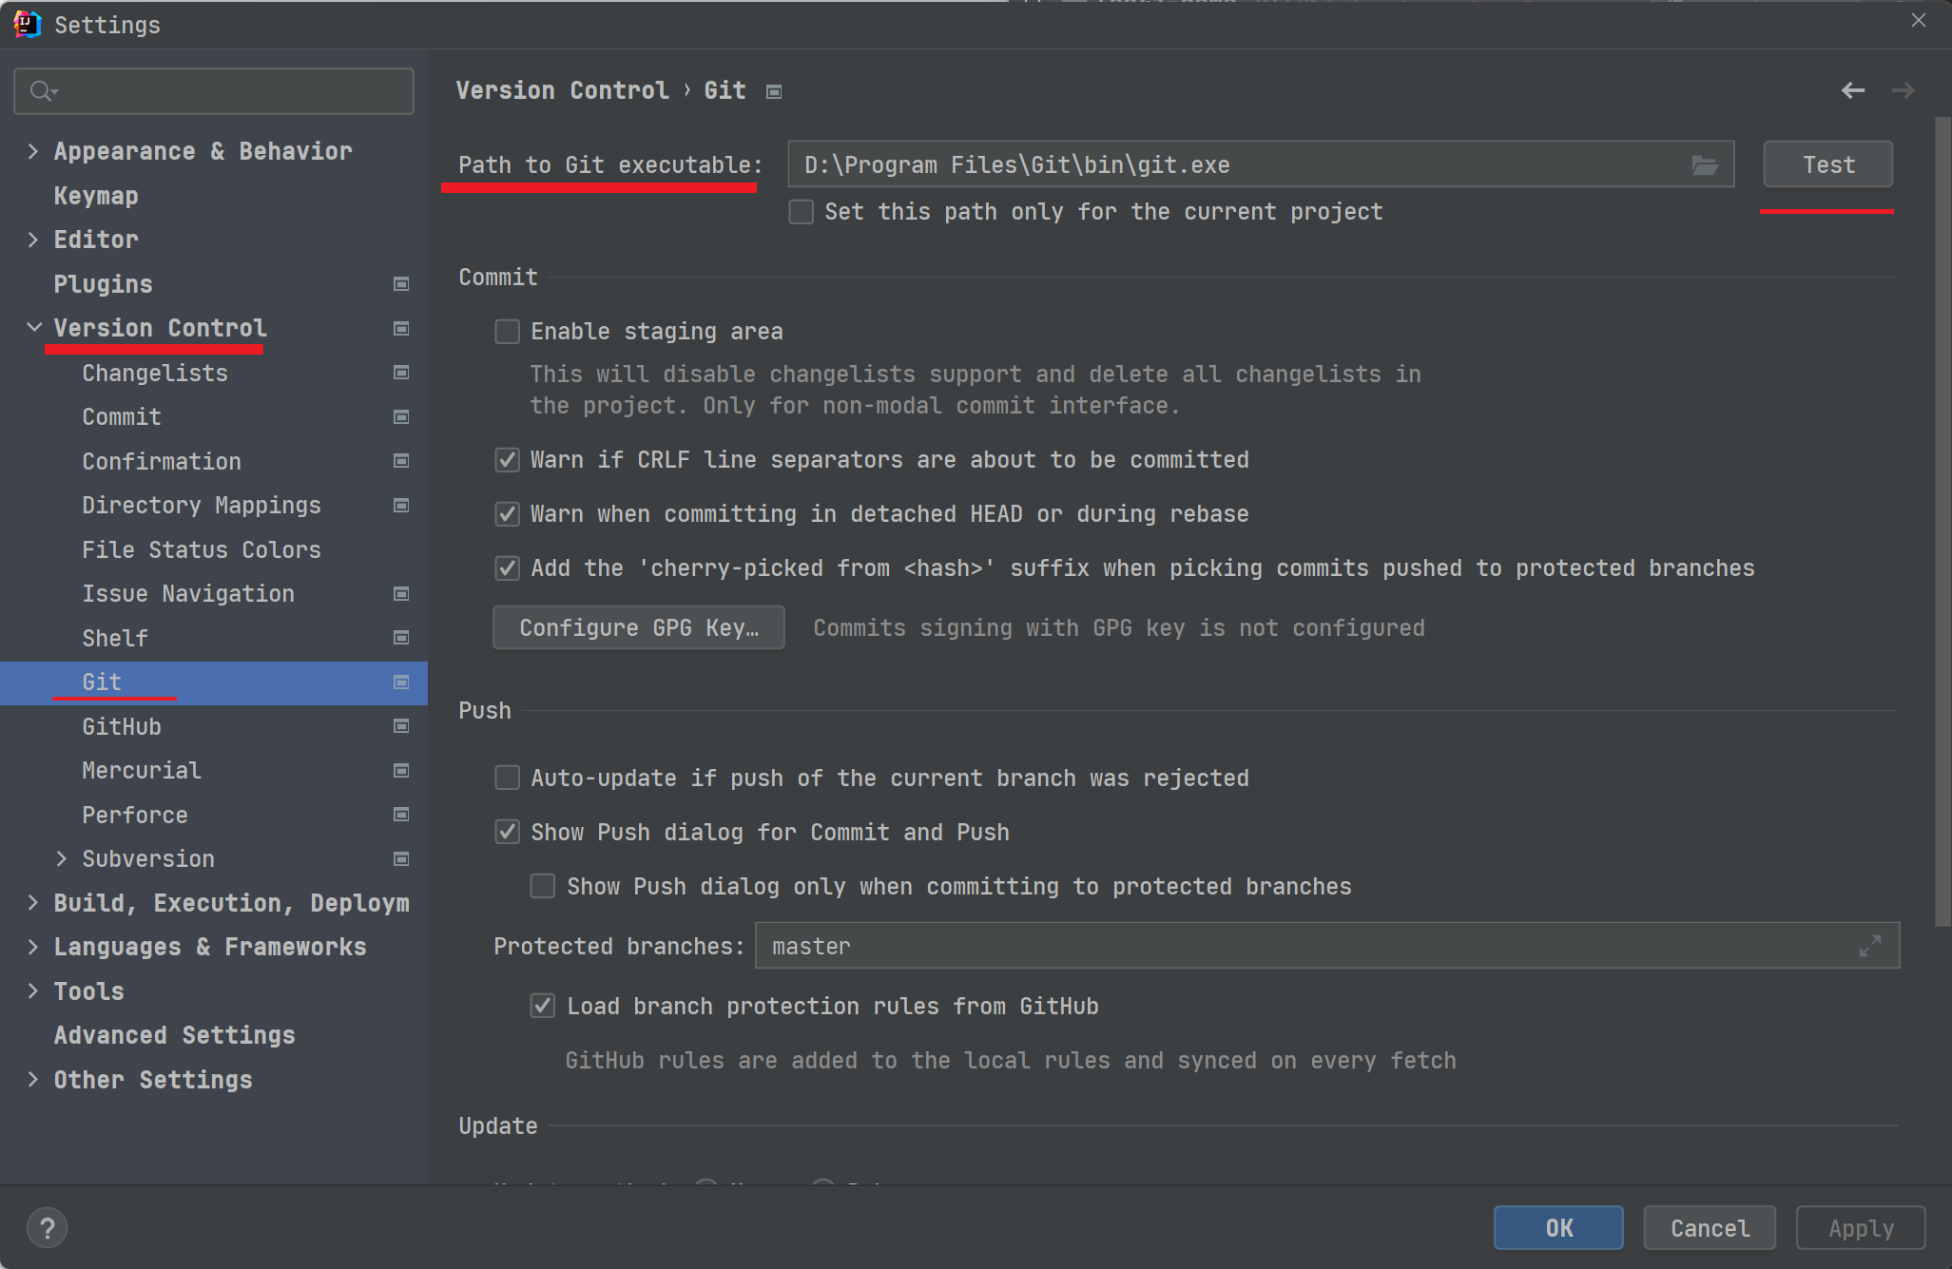
Task: Enable auto-update if push rejected
Action: click(x=508, y=779)
